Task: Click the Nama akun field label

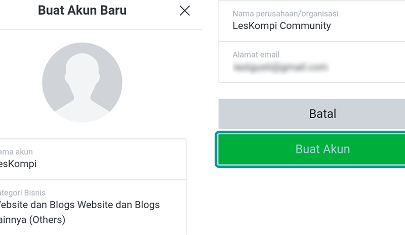Action: pos(16,152)
